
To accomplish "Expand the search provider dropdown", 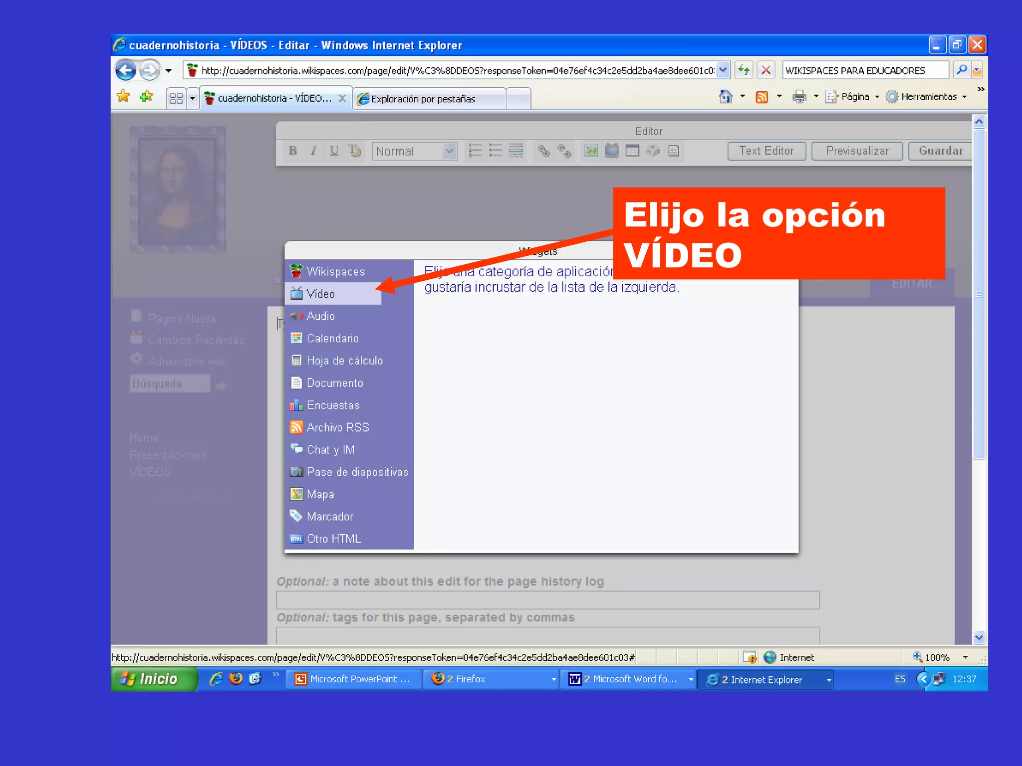I will 977,71.
